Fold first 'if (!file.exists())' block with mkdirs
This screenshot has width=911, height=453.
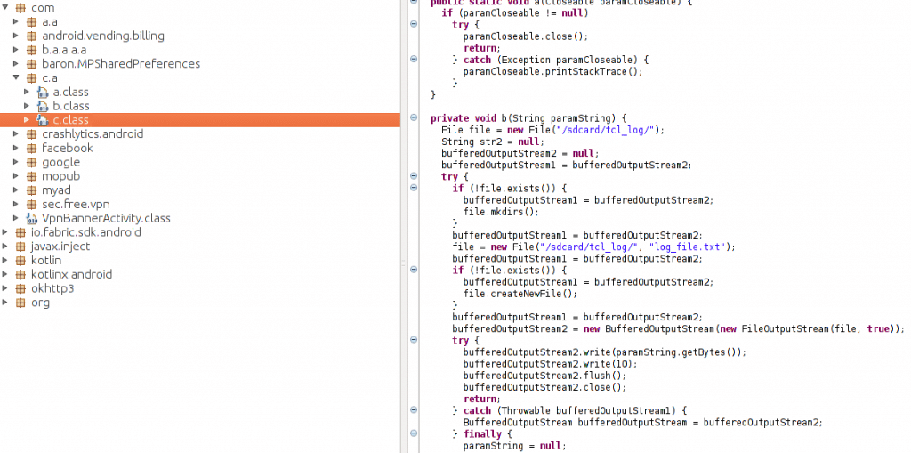[x=414, y=188]
